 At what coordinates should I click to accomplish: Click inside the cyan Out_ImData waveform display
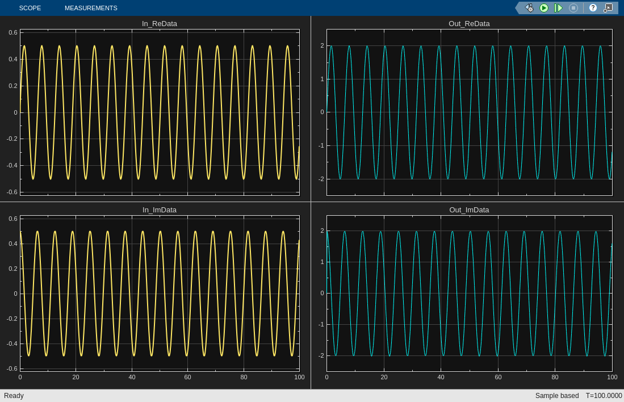click(469, 293)
